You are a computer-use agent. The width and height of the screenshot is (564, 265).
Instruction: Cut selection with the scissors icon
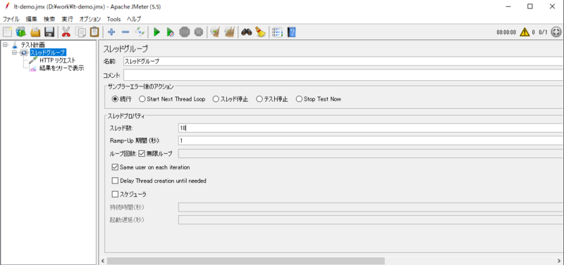point(66,32)
